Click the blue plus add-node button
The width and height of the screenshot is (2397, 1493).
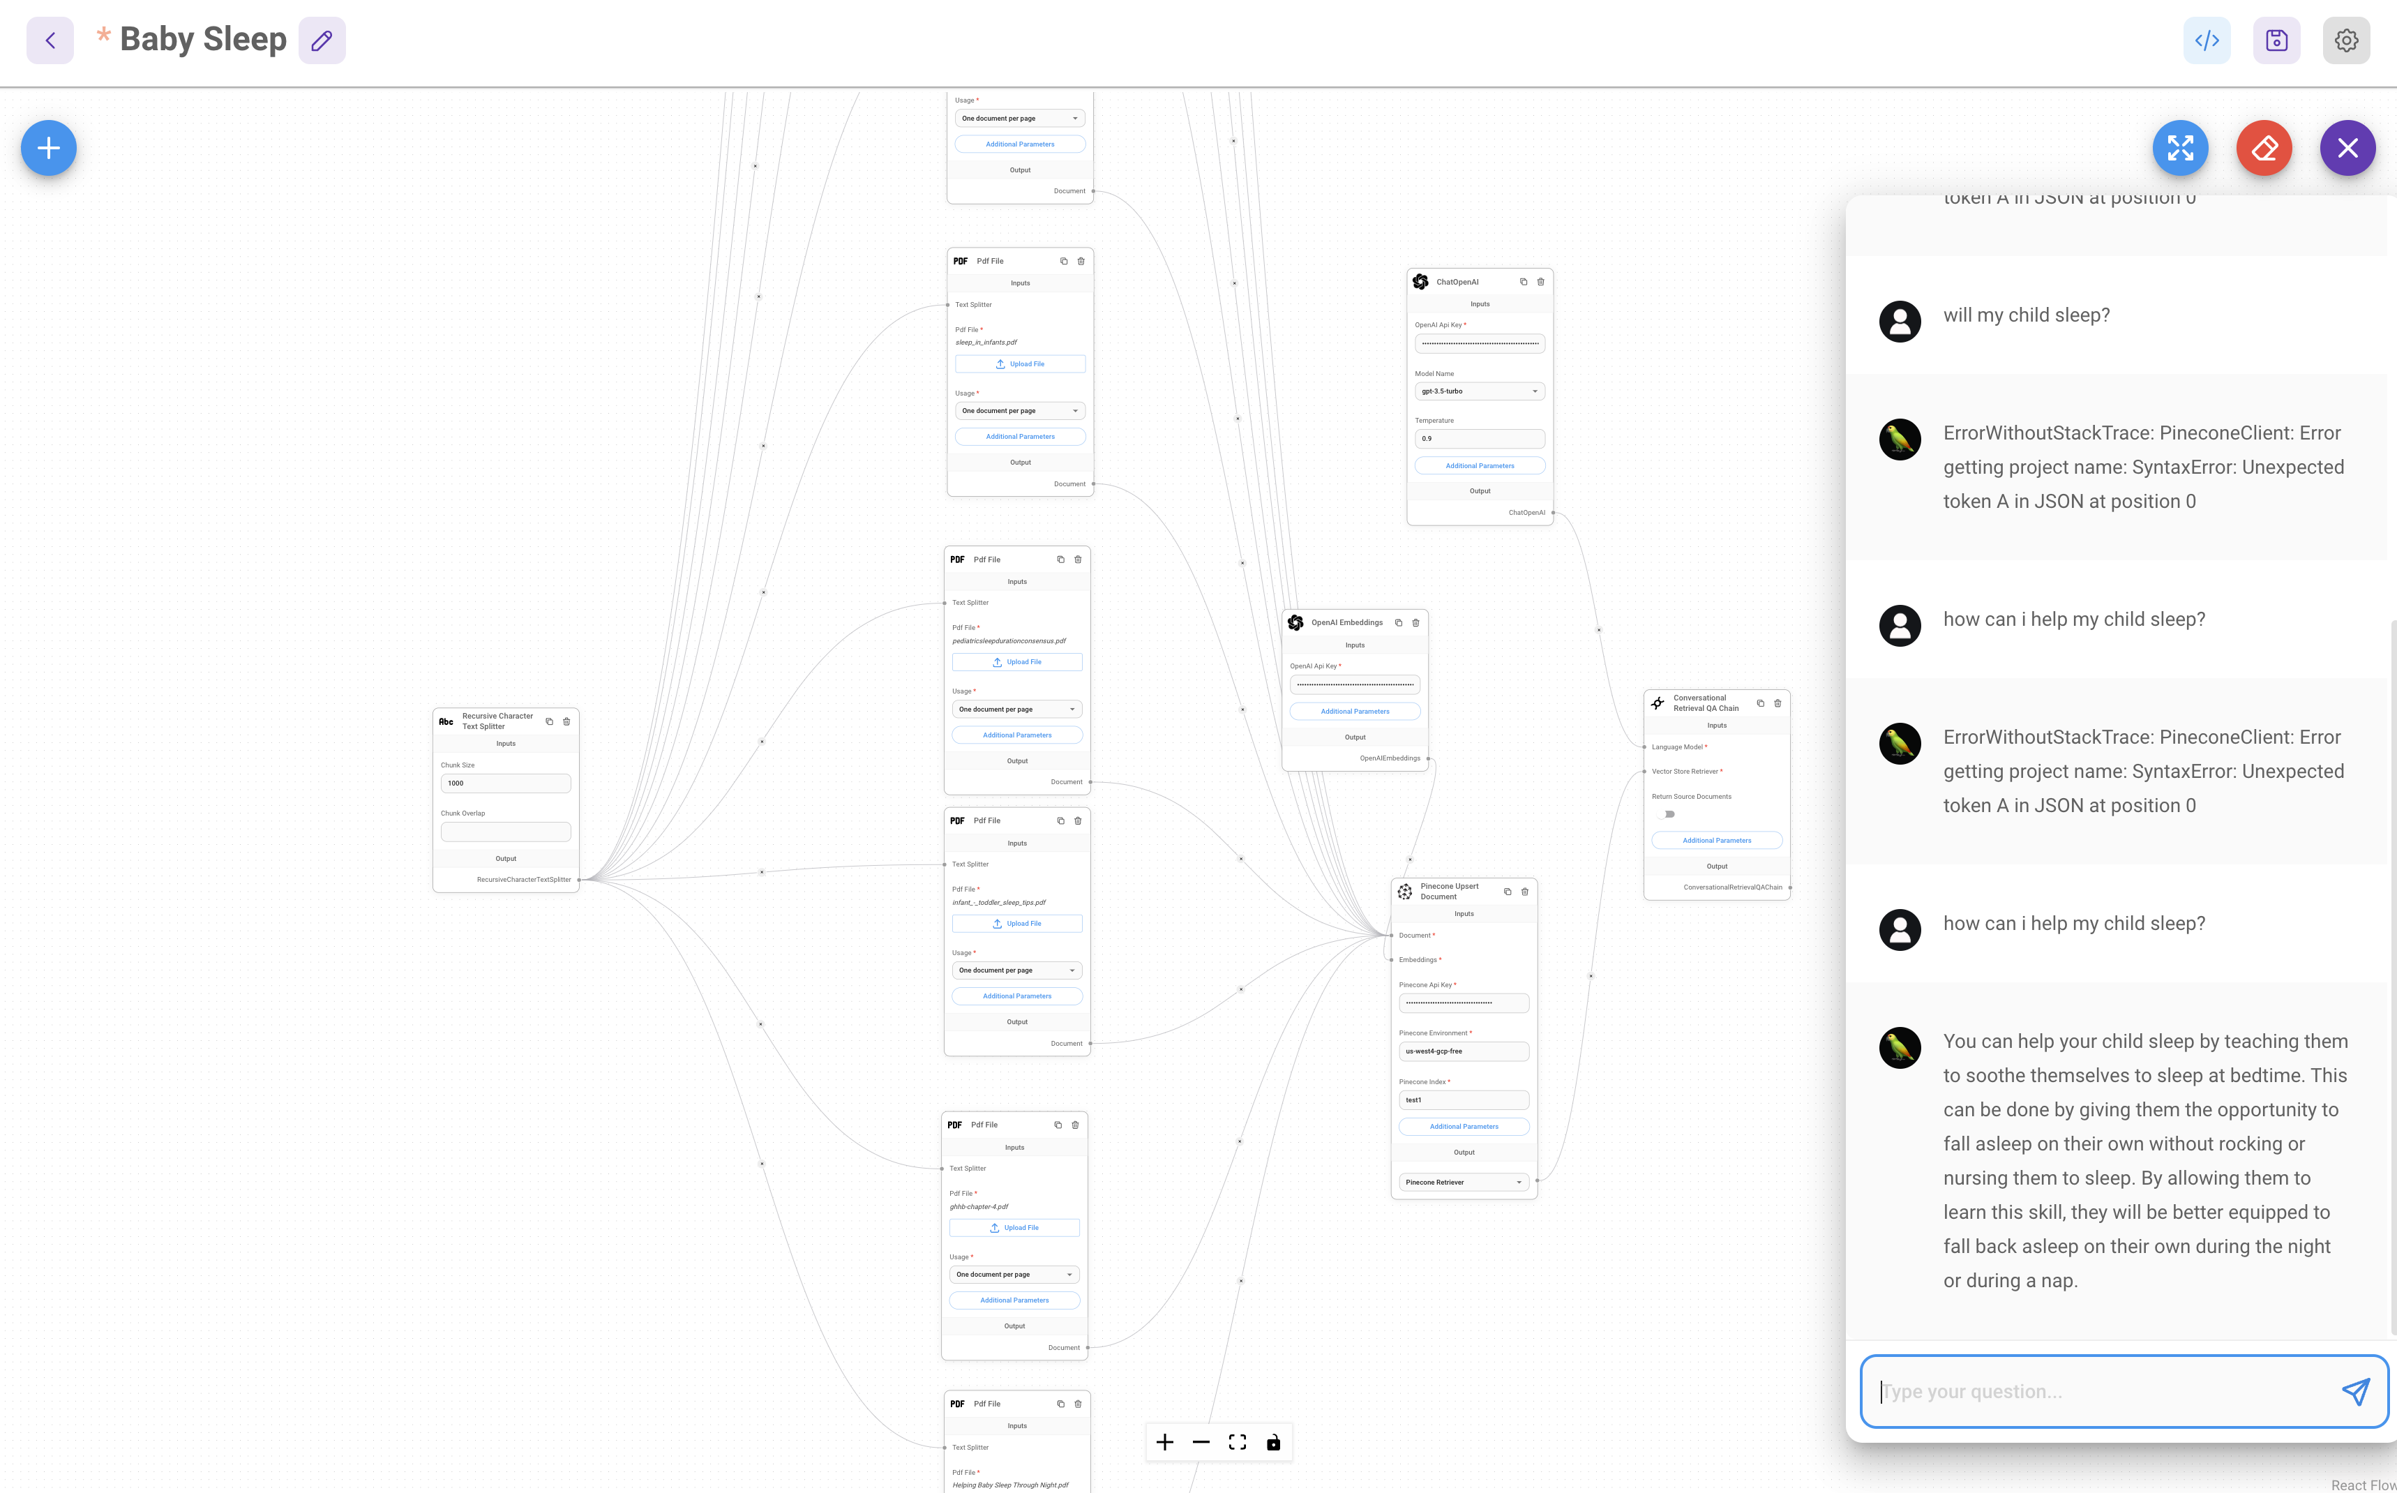[48, 148]
